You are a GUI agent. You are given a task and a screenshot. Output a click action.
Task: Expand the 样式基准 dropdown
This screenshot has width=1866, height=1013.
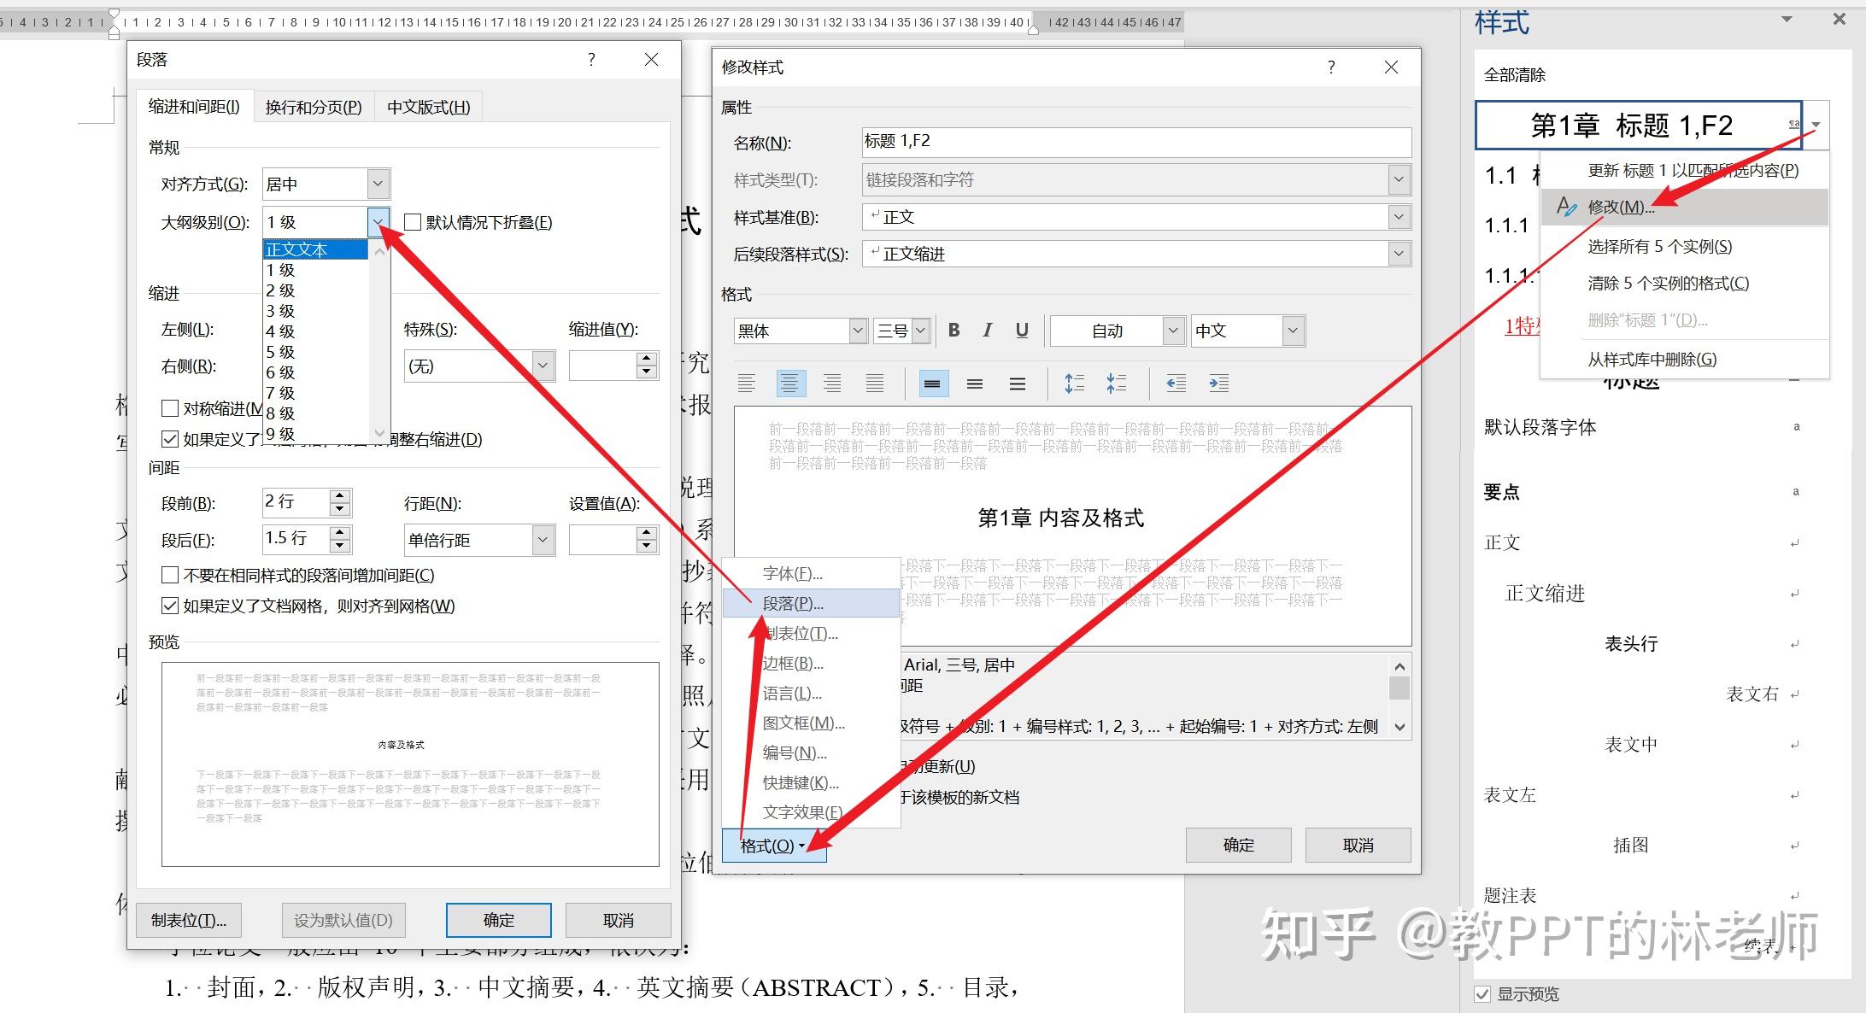point(1398,217)
